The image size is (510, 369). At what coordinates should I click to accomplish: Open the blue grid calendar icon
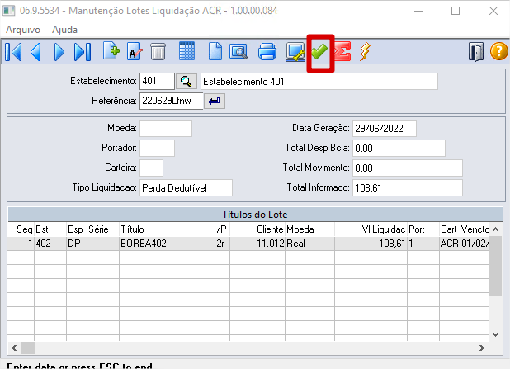[x=187, y=51]
